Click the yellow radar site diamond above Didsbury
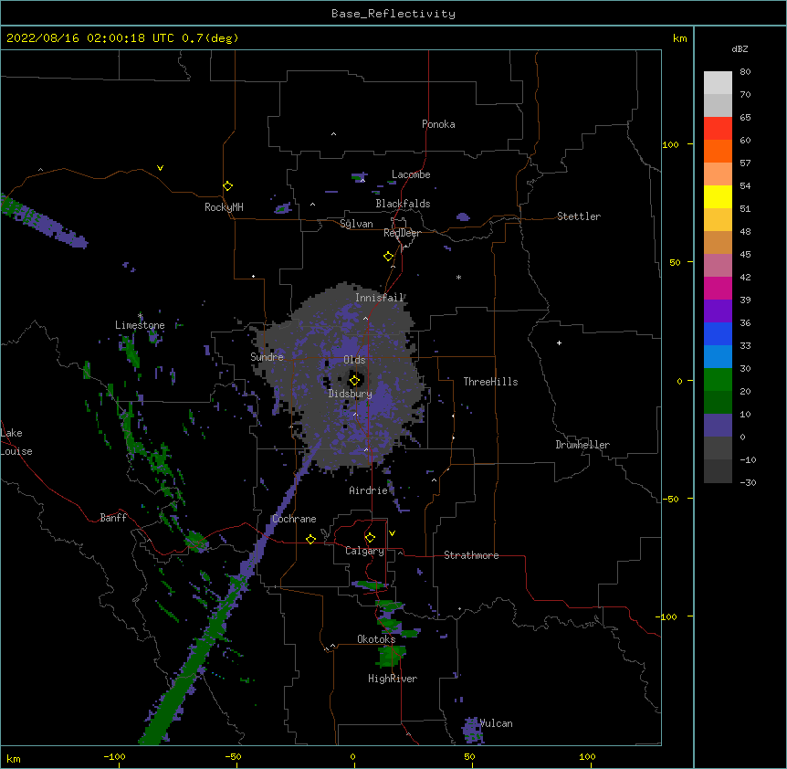Image resolution: width=787 pixels, height=769 pixels. point(354,381)
